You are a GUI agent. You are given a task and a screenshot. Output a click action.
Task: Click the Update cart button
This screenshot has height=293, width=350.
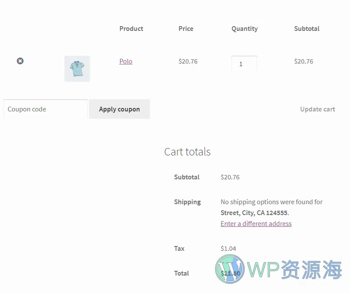pyautogui.click(x=317, y=109)
